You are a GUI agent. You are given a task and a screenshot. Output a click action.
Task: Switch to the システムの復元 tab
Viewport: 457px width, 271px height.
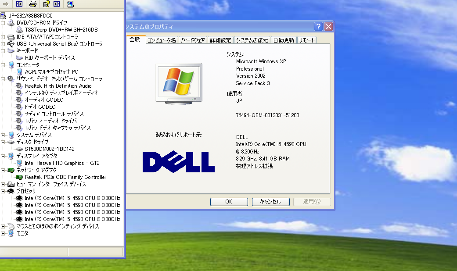point(252,40)
